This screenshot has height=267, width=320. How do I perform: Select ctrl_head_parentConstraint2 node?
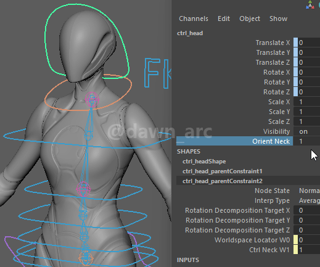tap(223, 181)
